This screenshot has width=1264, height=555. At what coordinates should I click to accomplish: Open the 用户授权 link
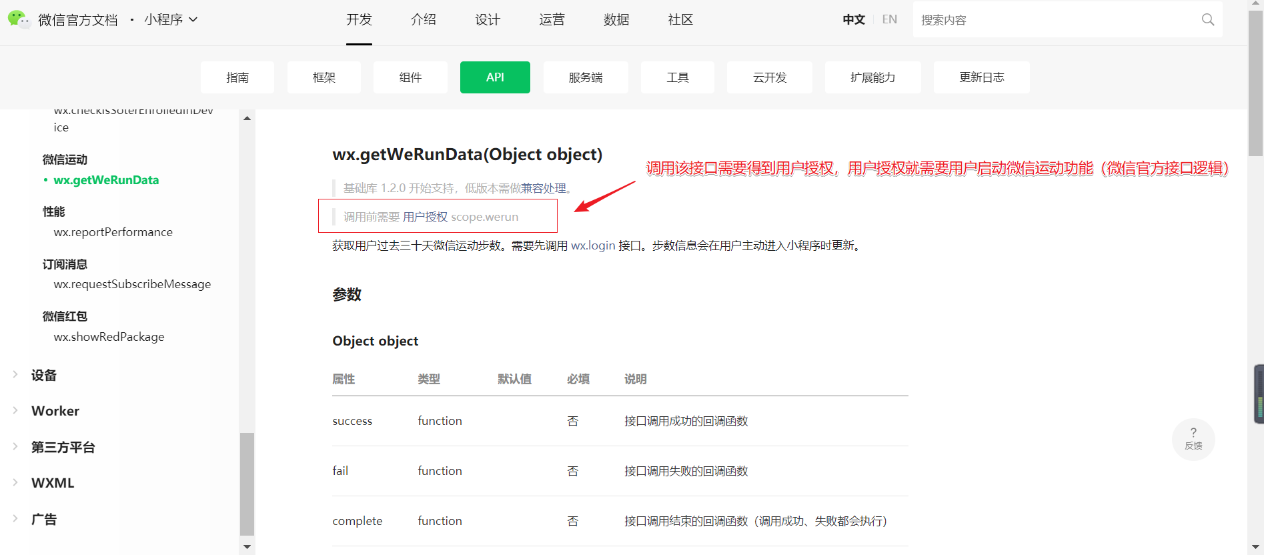click(426, 217)
